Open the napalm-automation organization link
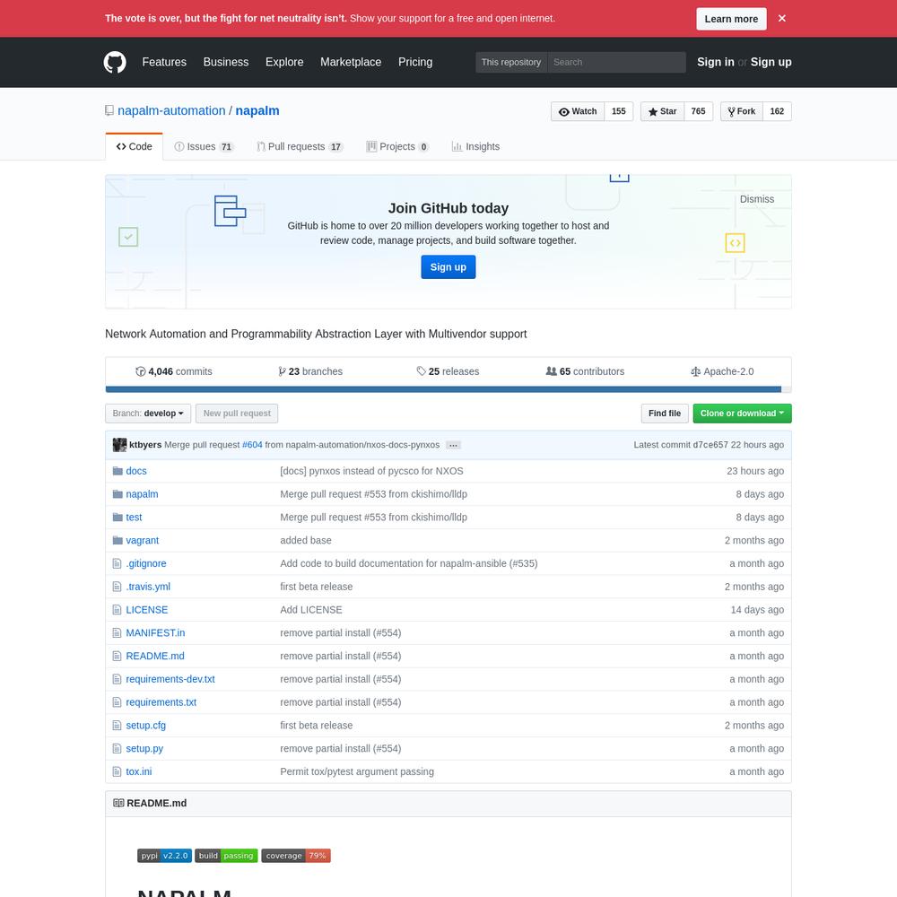The width and height of the screenshot is (897, 897). pos(171,111)
